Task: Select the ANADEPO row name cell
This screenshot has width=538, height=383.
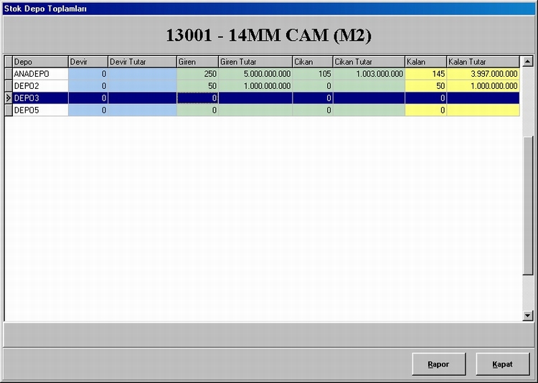Action: pyautogui.click(x=40, y=74)
